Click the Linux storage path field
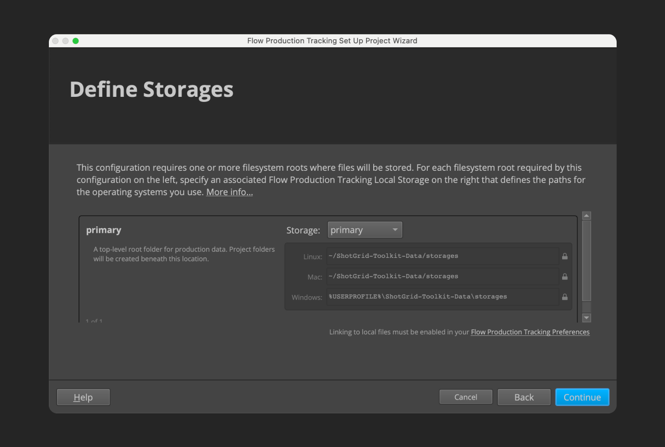The width and height of the screenshot is (665, 447). (442, 256)
